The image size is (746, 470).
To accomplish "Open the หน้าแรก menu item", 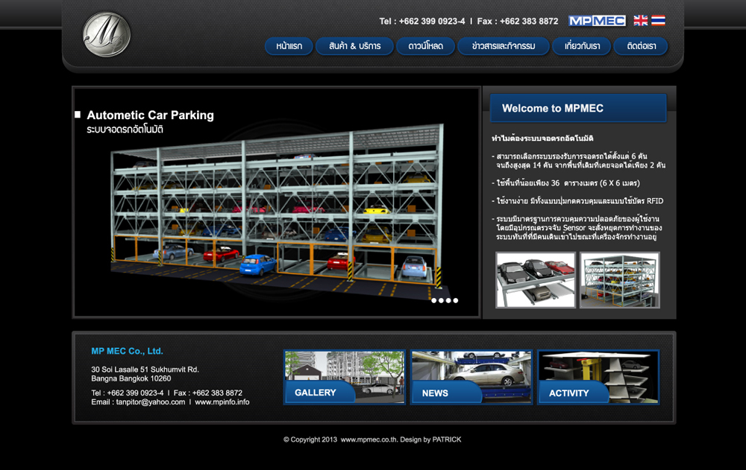I will pos(289,46).
